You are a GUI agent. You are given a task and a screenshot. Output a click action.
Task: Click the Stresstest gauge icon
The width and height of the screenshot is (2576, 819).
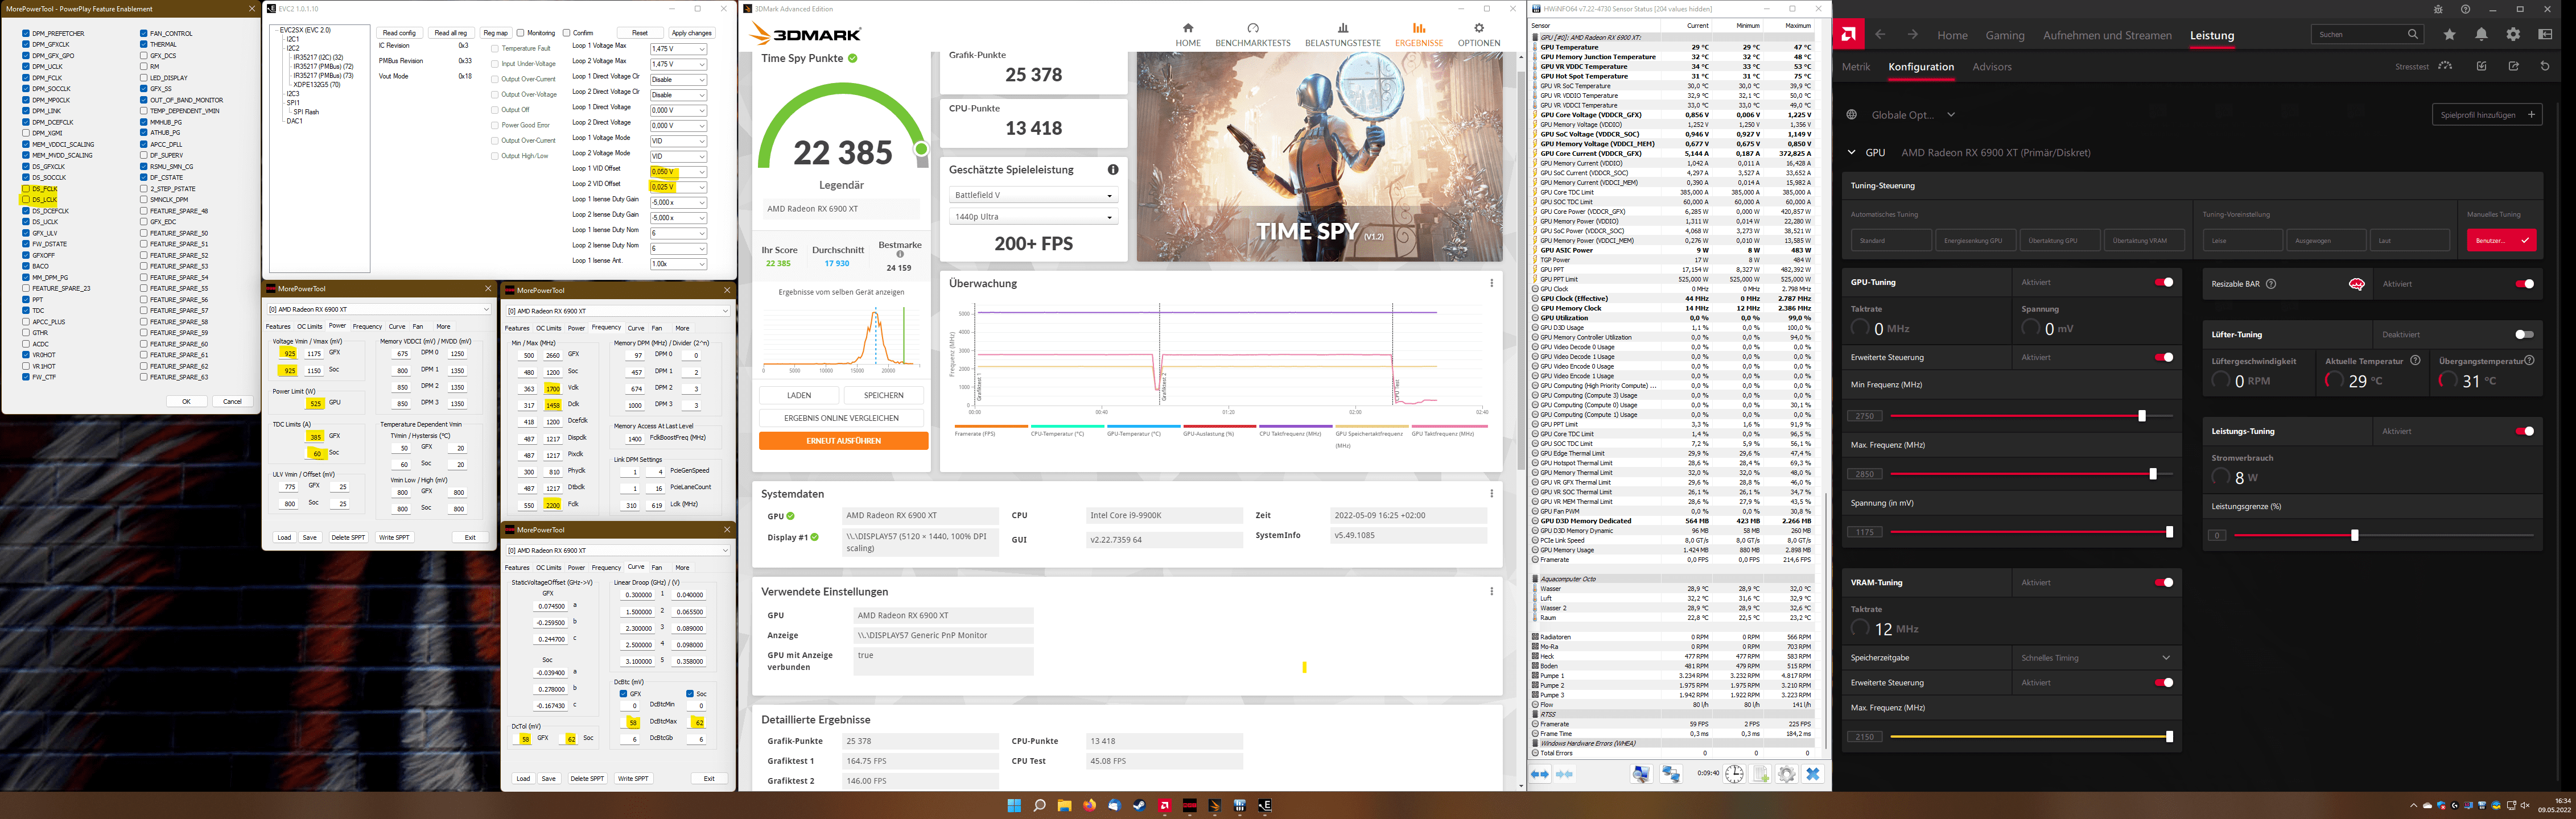click(2445, 66)
